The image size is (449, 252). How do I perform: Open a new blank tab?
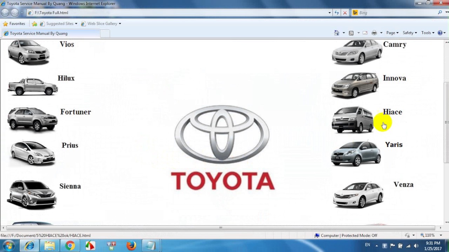[105, 33]
